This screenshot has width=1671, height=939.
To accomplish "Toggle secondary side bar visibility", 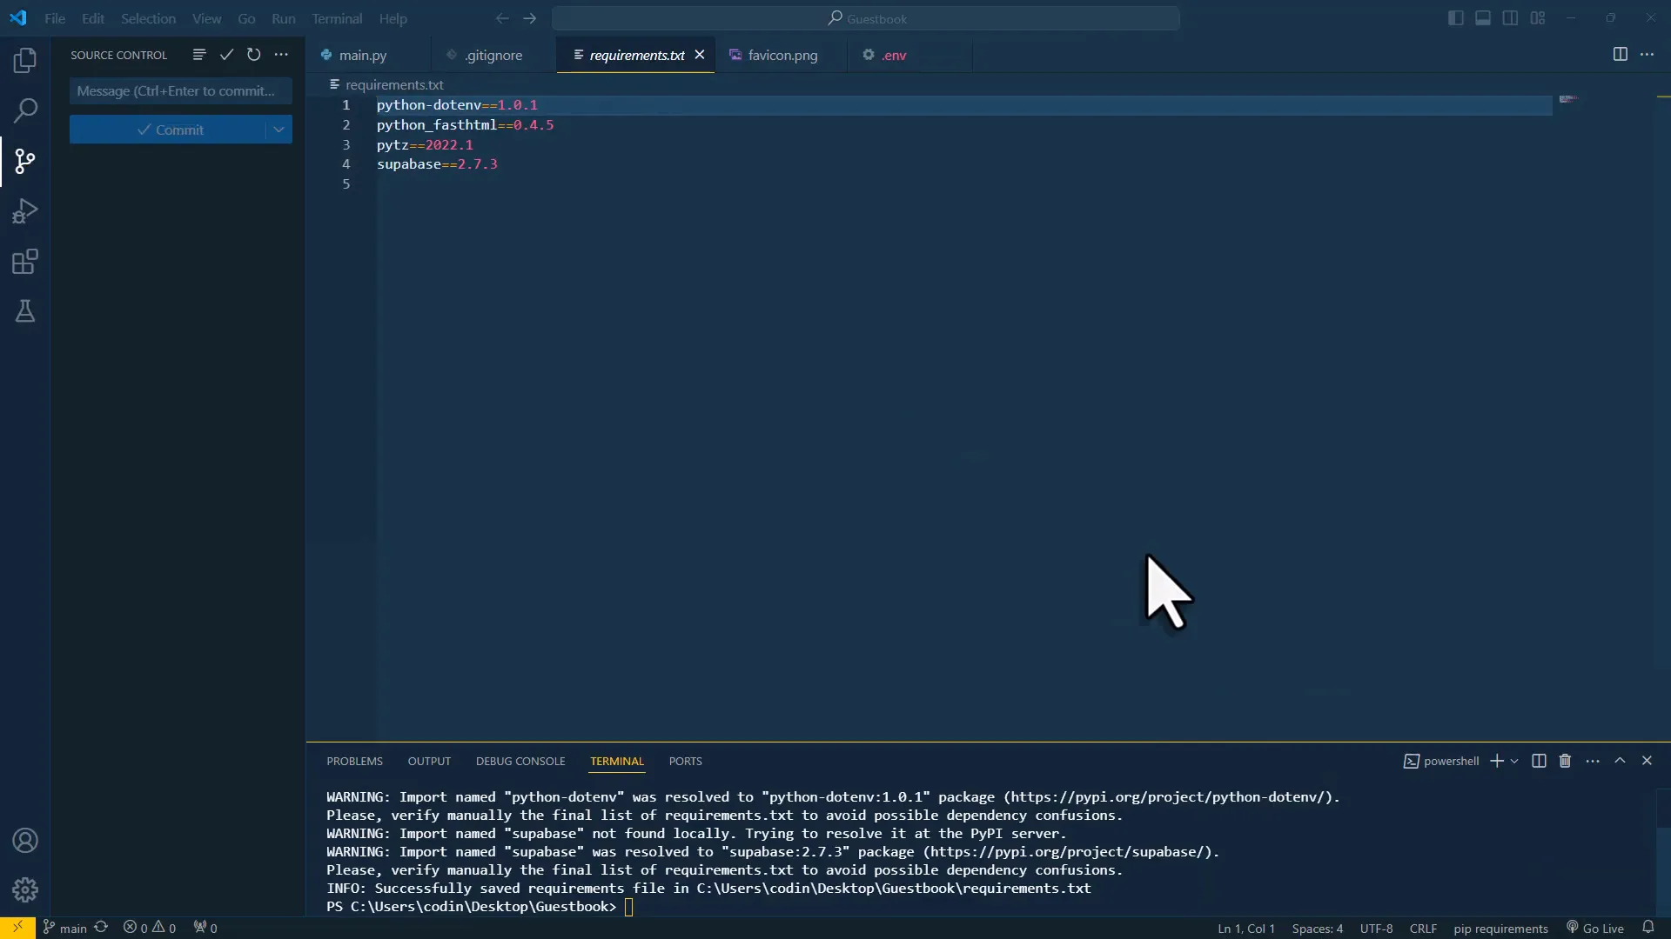I will click(x=1510, y=18).
